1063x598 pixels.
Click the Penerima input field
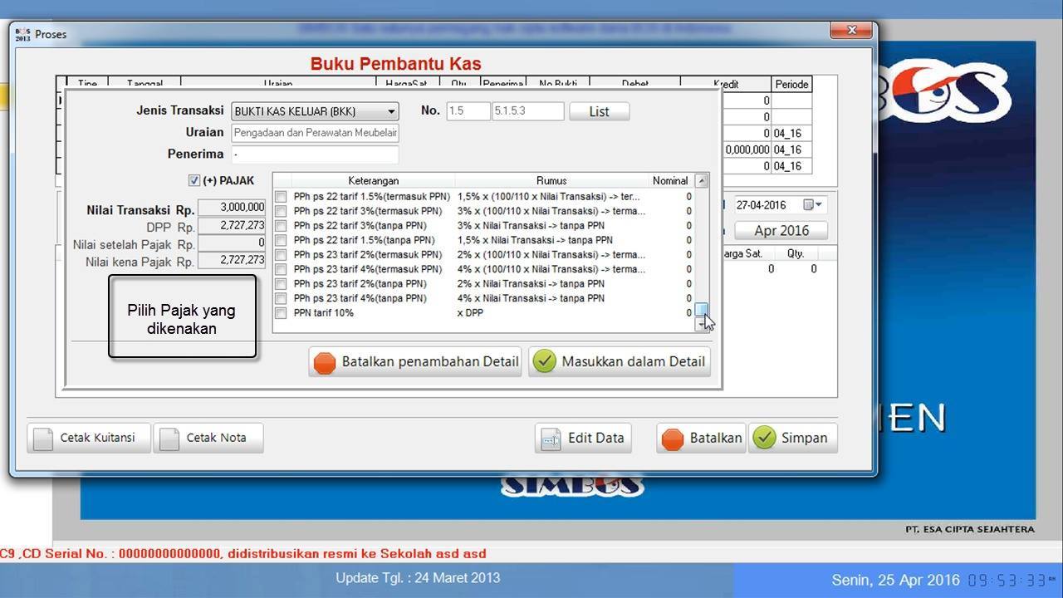click(x=315, y=154)
